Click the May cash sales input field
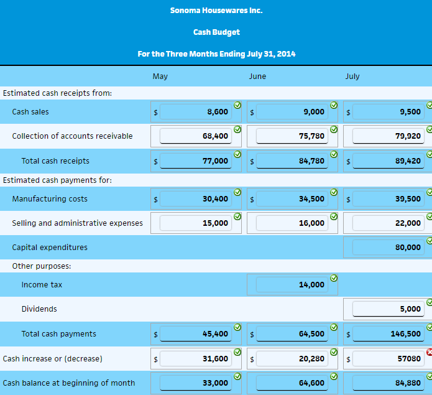The height and width of the screenshot is (395, 432). (196, 112)
